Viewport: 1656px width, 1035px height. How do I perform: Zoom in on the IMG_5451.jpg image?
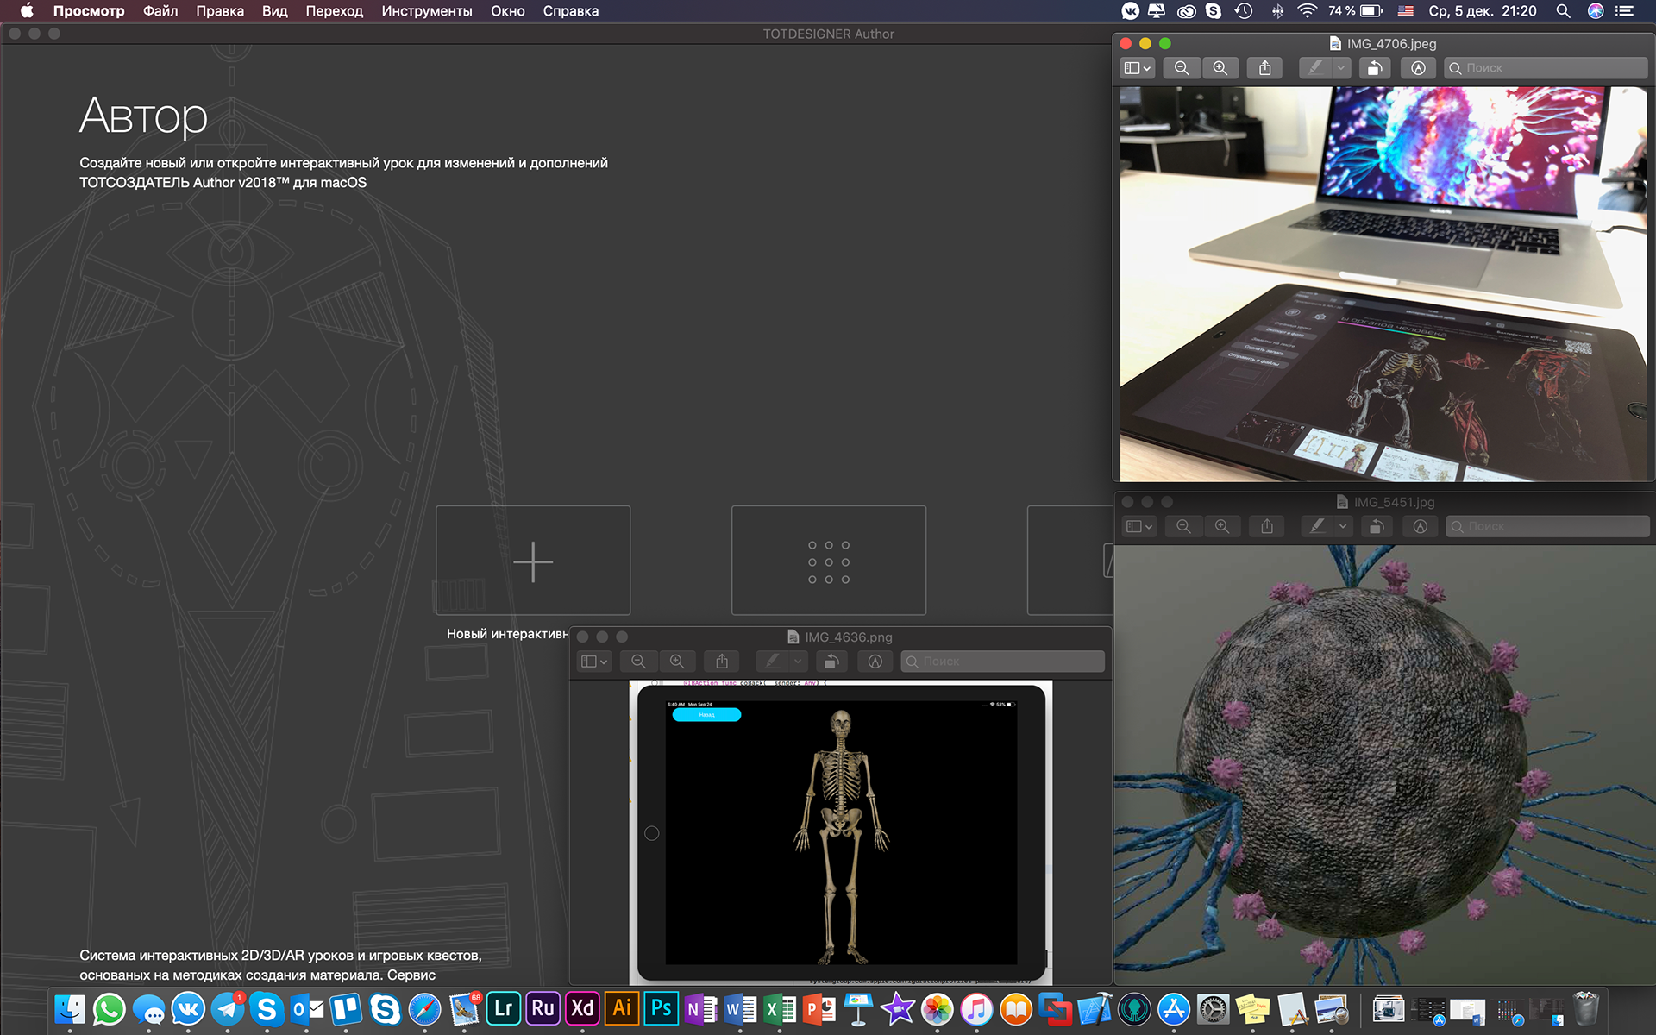point(1222,526)
